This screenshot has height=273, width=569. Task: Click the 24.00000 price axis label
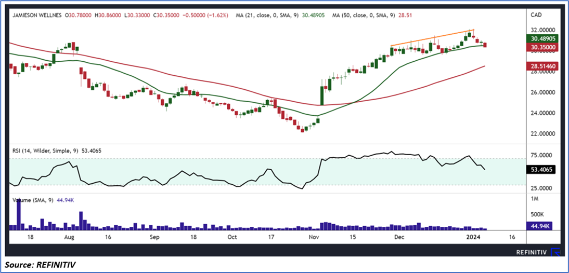pyautogui.click(x=542, y=113)
